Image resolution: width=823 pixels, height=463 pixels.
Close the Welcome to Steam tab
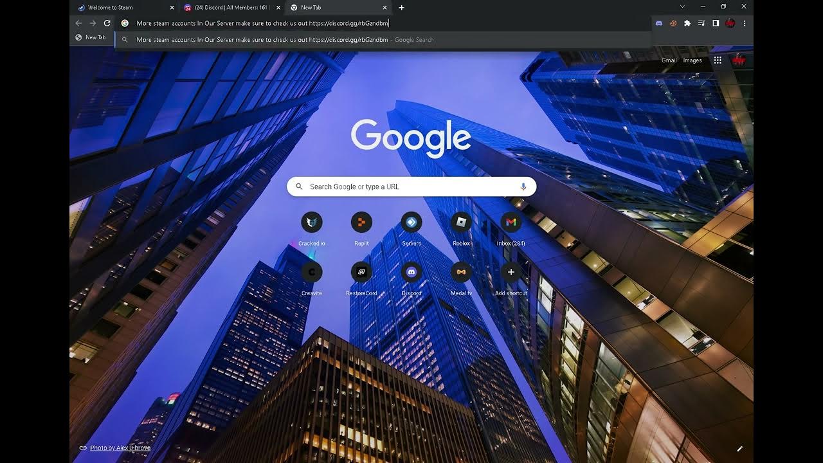172,8
